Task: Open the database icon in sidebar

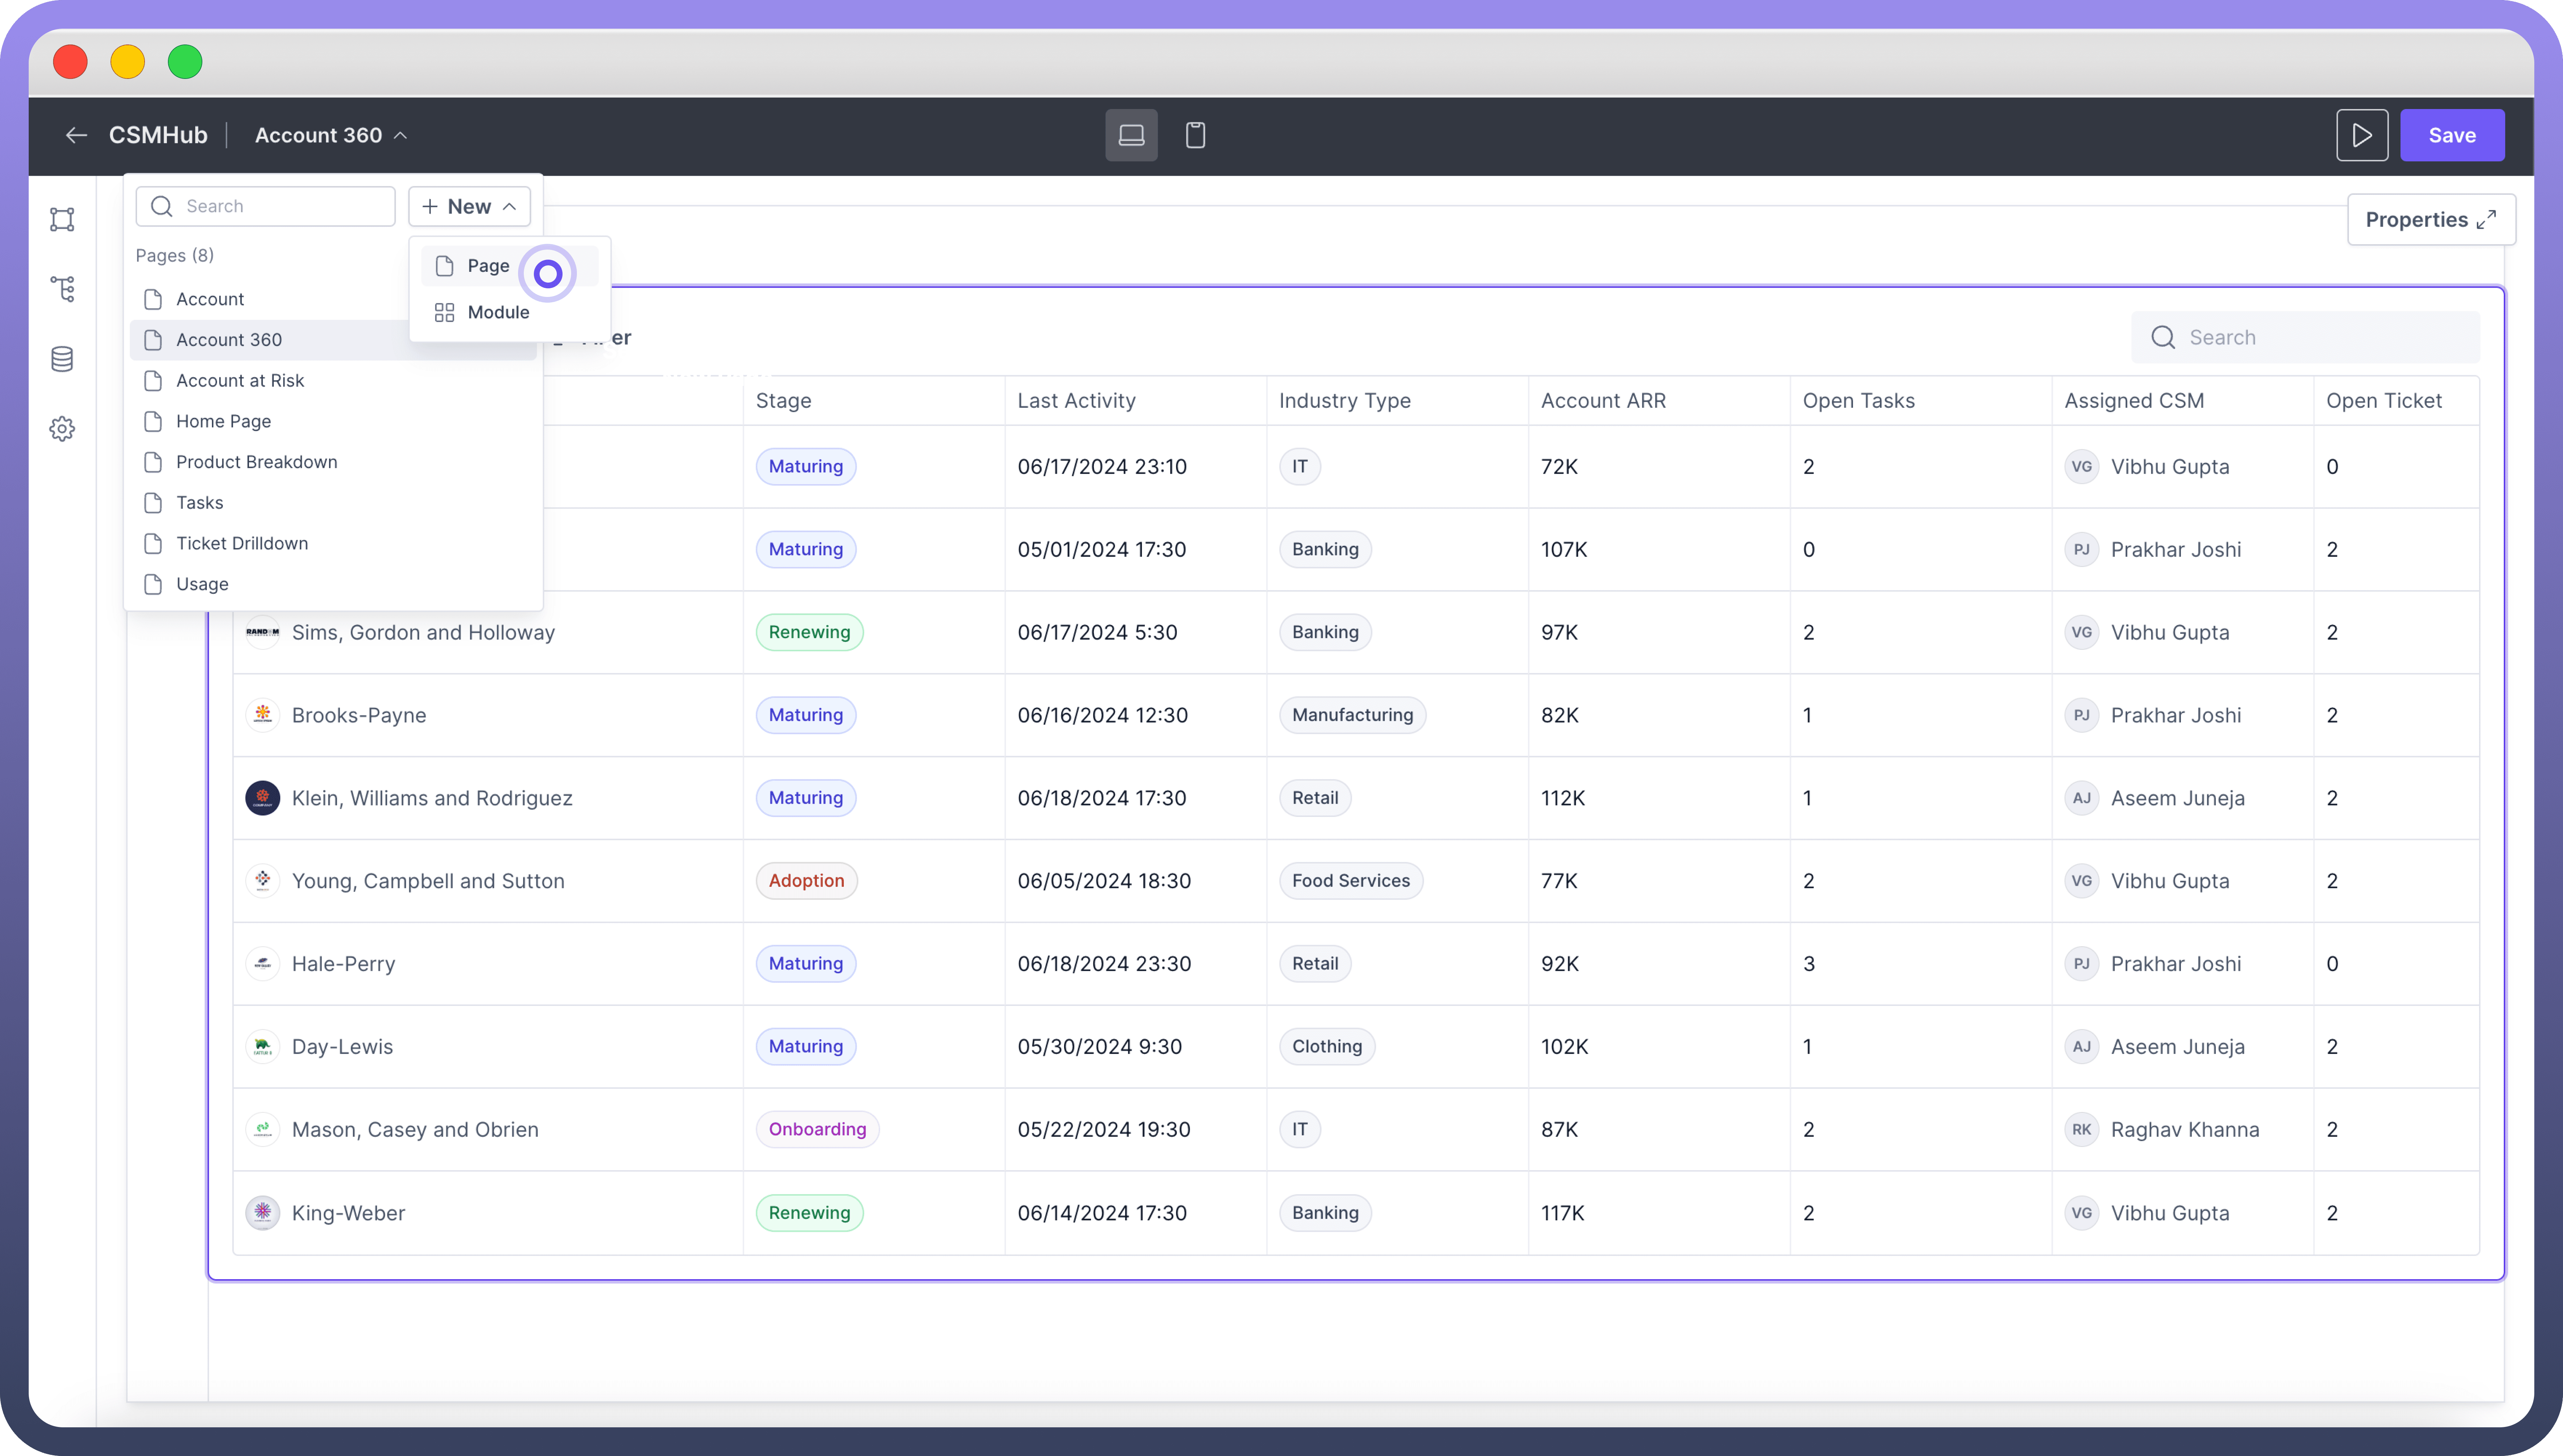Action: point(62,359)
